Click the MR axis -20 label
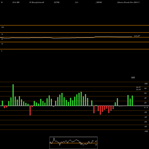The width and height of the screenshot is (149, 149). (145, 112)
